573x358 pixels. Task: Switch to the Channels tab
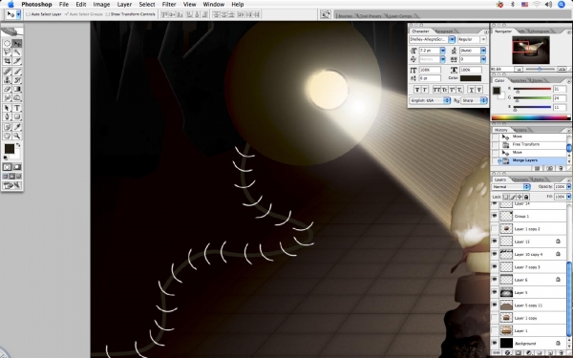coord(520,179)
